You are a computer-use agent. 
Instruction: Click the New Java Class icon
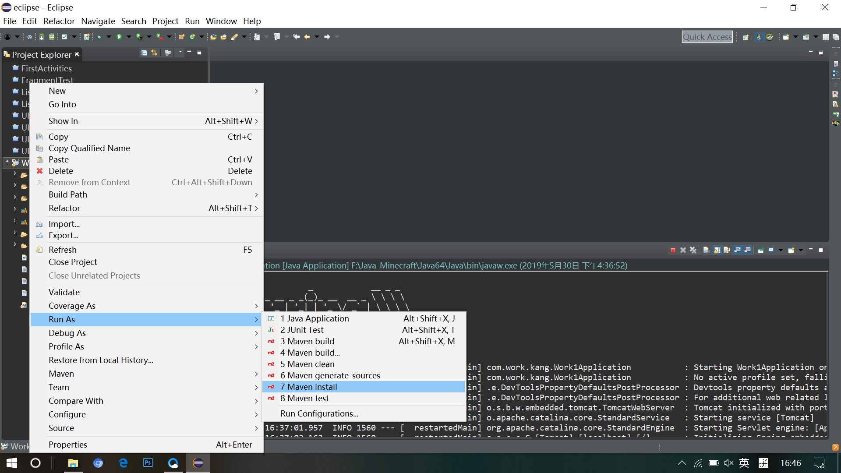tap(192, 37)
